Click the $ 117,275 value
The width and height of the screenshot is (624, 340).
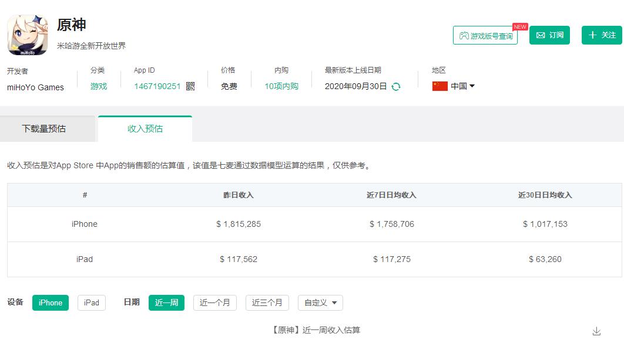[x=392, y=259]
